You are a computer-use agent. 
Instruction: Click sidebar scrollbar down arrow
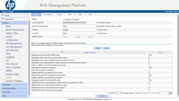pyautogui.click(x=29, y=97)
